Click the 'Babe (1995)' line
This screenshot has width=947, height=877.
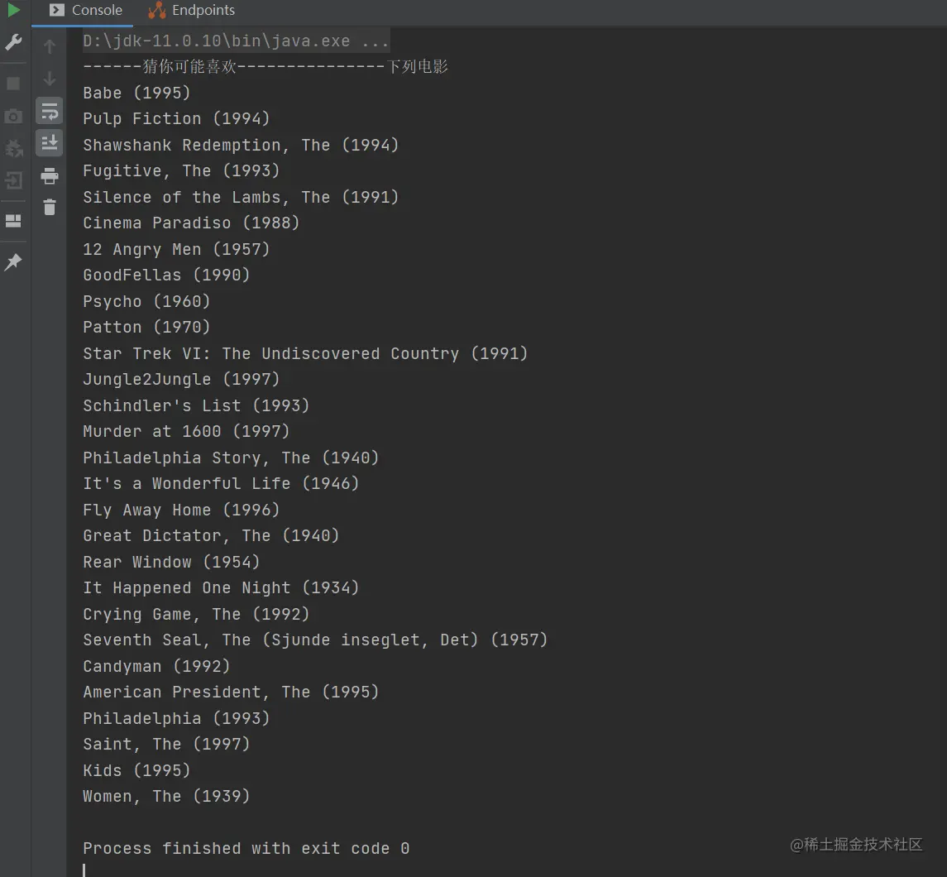tap(136, 93)
